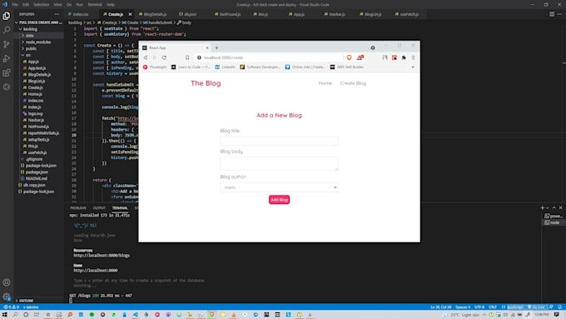Click the split editor icon
Screen dimensions: 566x319
click(552, 14)
